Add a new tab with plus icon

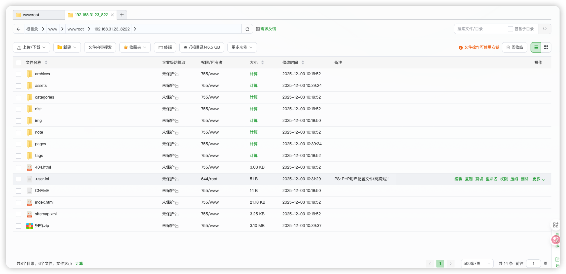point(122,15)
